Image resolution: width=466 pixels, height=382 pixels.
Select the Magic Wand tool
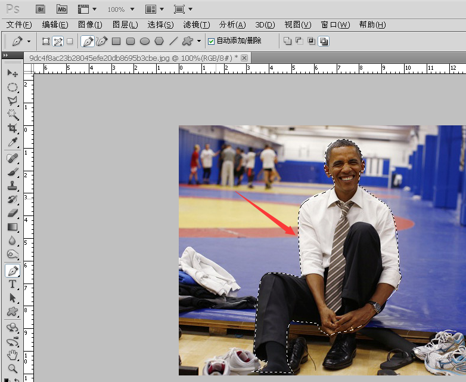pyautogui.click(x=12, y=115)
